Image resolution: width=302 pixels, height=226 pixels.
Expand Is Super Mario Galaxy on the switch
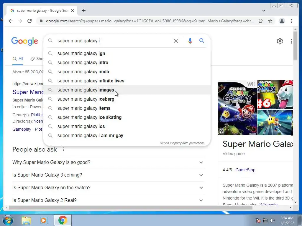(109, 188)
